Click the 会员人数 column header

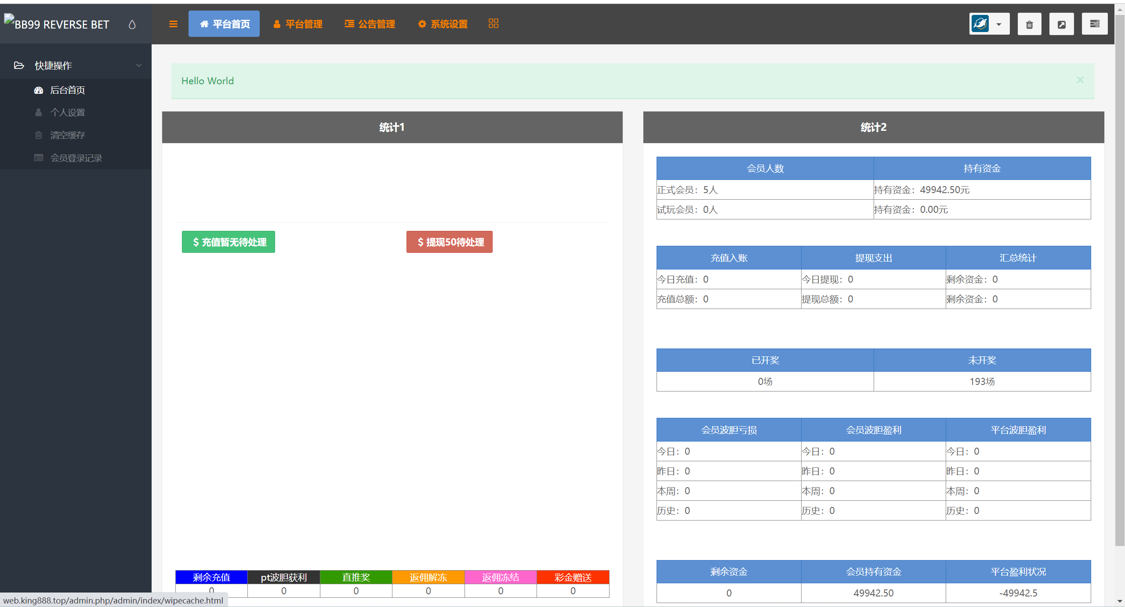point(765,168)
